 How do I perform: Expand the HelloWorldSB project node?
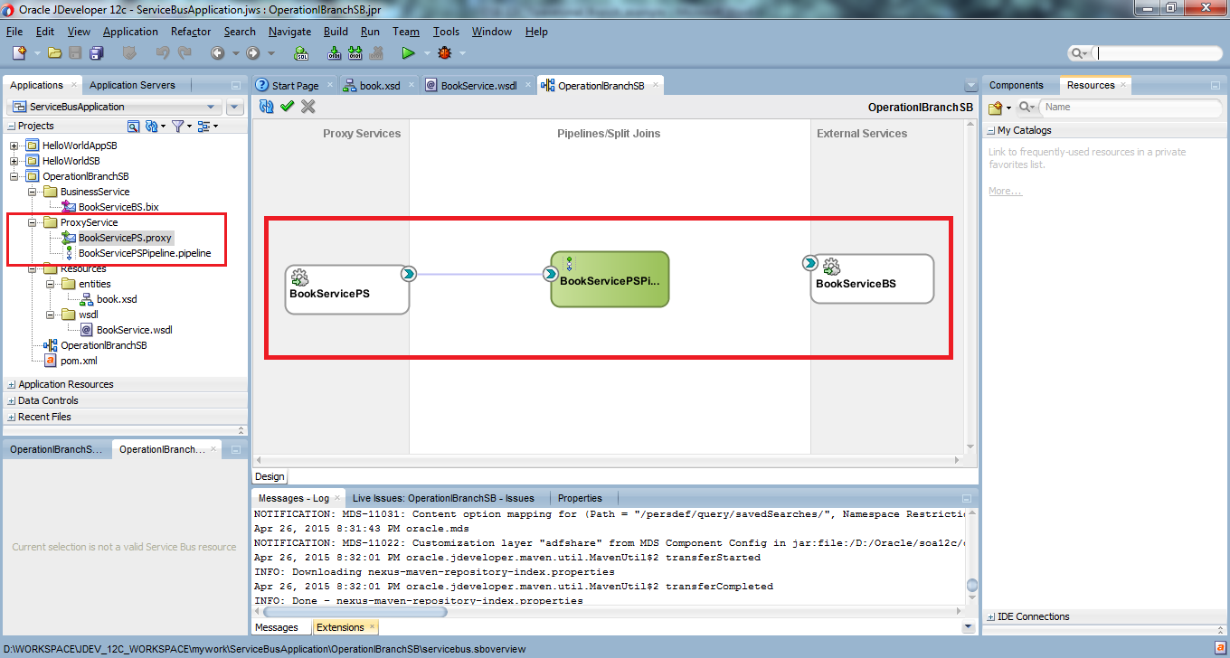coord(14,161)
